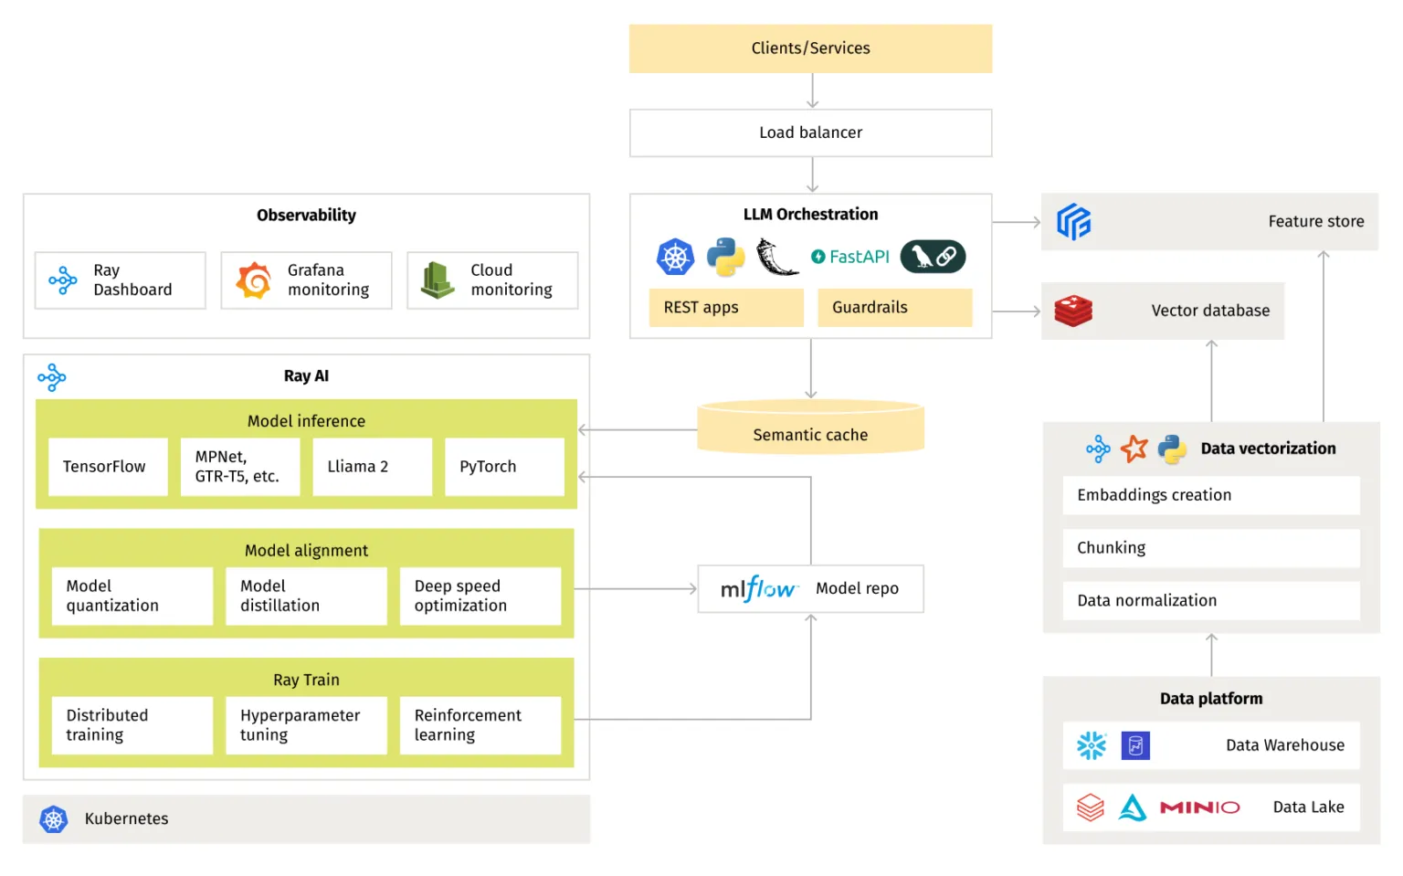Select the Python icon under LLM Orchestration

(x=725, y=257)
